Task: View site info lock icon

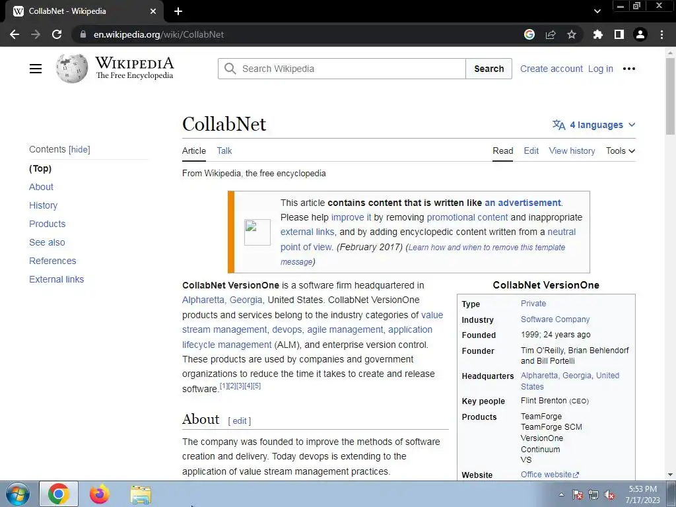Action: (83, 34)
